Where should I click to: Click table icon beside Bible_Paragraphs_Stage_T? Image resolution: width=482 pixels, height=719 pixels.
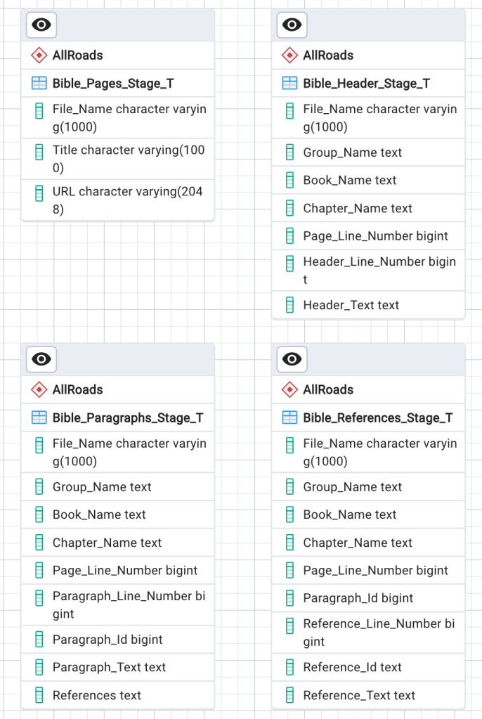(x=39, y=418)
